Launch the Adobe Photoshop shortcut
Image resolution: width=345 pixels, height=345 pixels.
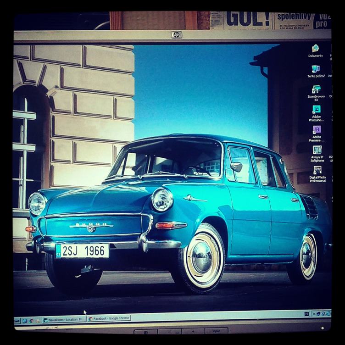tap(317, 113)
